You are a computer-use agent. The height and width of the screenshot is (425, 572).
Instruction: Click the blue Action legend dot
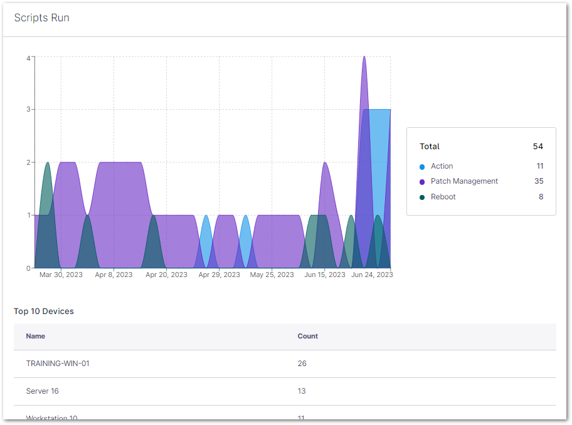(x=422, y=167)
